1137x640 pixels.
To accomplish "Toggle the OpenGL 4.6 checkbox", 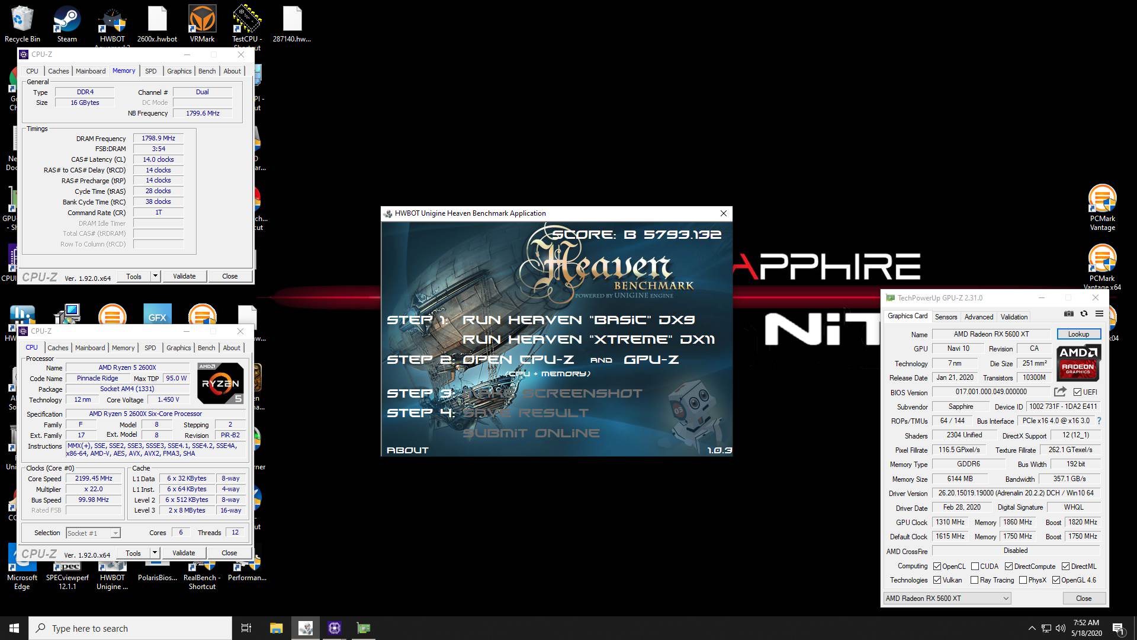I will (1056, 580).
